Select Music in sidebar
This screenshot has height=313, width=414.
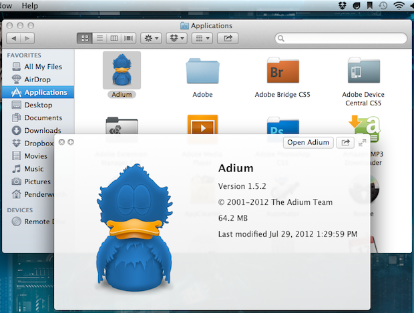(29, 169)
